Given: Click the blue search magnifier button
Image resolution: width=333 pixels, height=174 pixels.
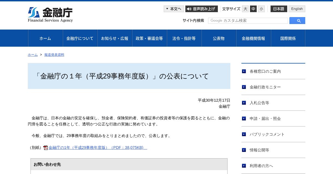Looking at the screenshot, I should pos(297,21).
